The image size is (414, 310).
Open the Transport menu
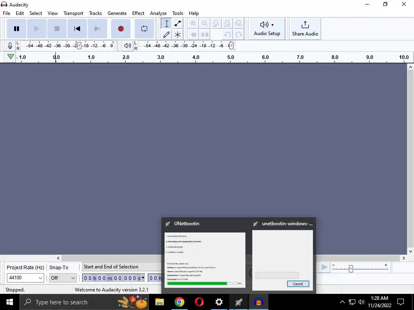point(74,13)
